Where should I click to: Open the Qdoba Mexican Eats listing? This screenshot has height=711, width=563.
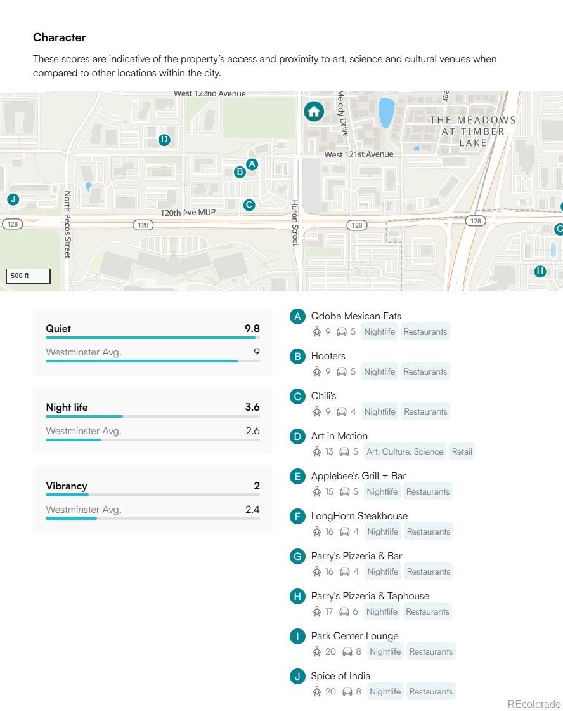(x=356, y=316)
